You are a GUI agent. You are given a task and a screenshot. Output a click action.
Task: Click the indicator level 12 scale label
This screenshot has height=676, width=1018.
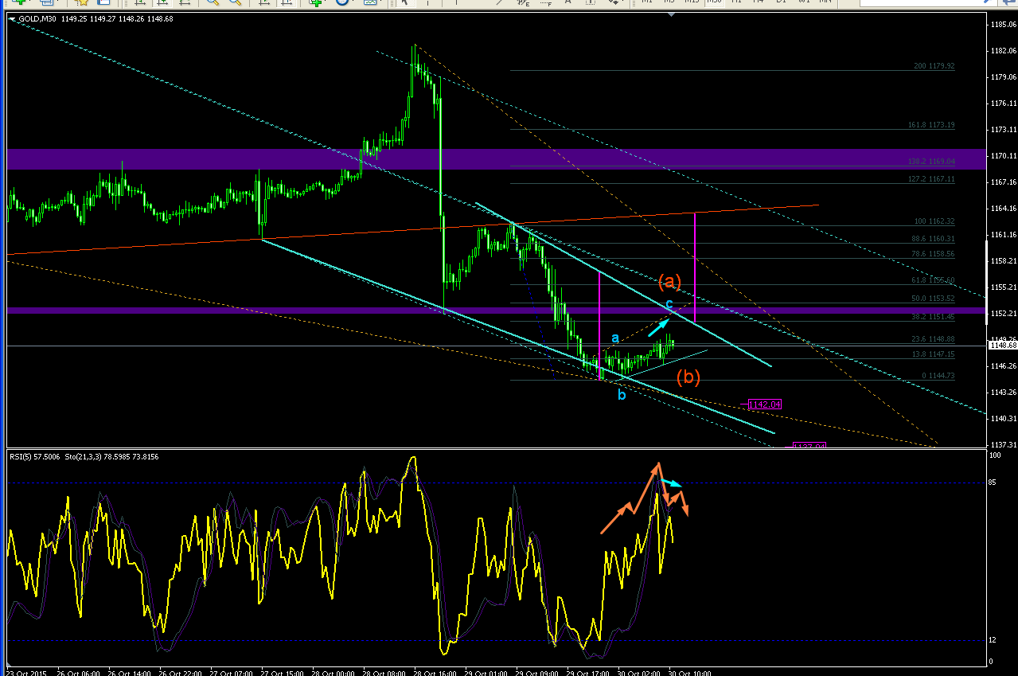993,640
